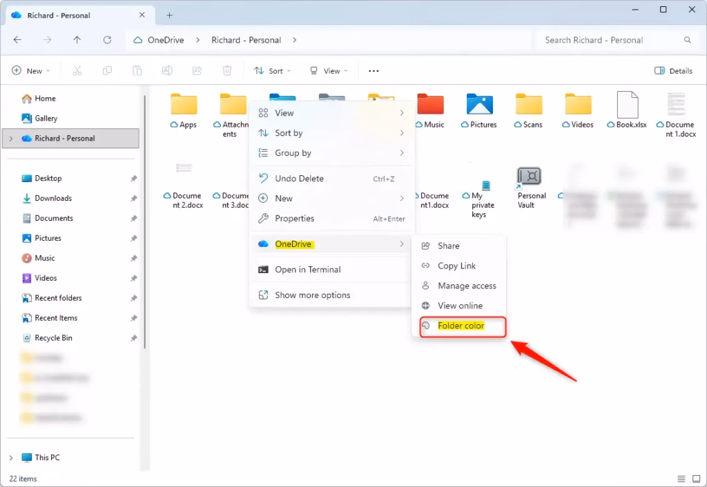Click the Share icon in the toolbar
Viewport: 707px width, 487px height.
196,70
